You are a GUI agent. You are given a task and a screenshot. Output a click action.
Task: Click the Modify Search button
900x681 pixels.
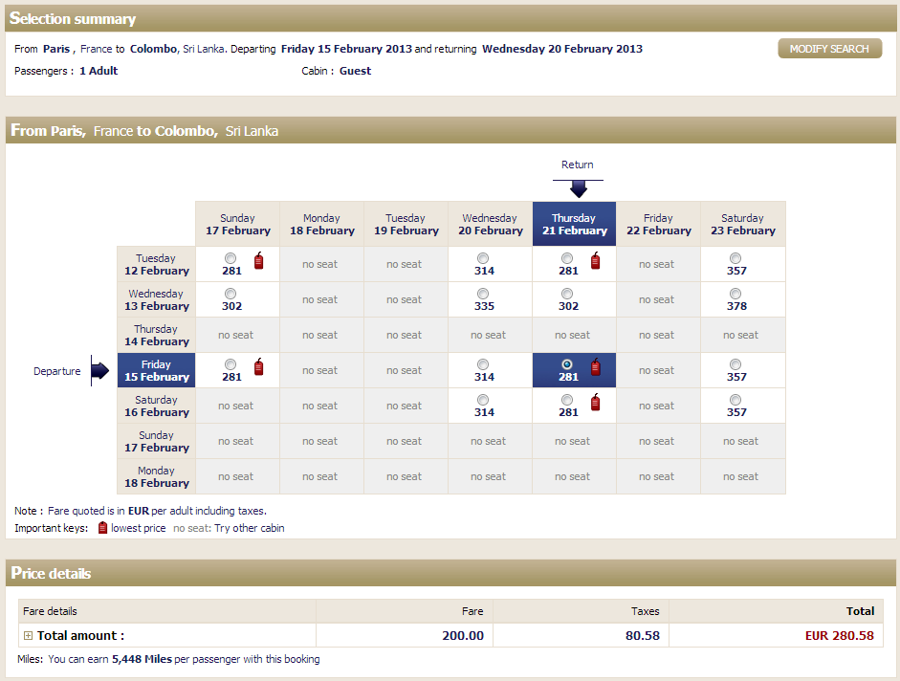coord(829,49)
